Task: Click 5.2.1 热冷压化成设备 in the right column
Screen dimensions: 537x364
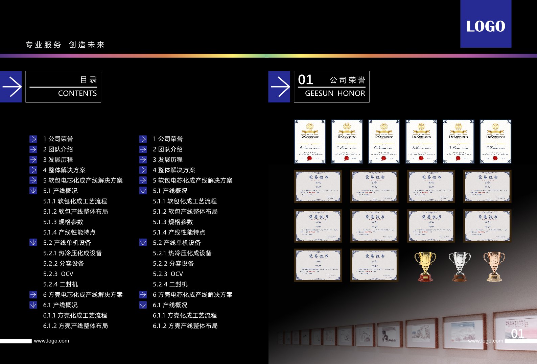Action: pos(182,253)
